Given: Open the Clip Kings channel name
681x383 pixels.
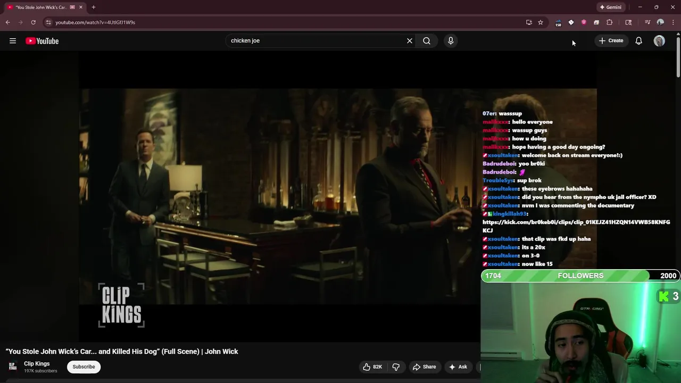Looking at the screenshot, I should pyautogui.click(x=37, y=364).
